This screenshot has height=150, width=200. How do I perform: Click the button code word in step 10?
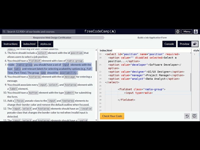[33, 93]
